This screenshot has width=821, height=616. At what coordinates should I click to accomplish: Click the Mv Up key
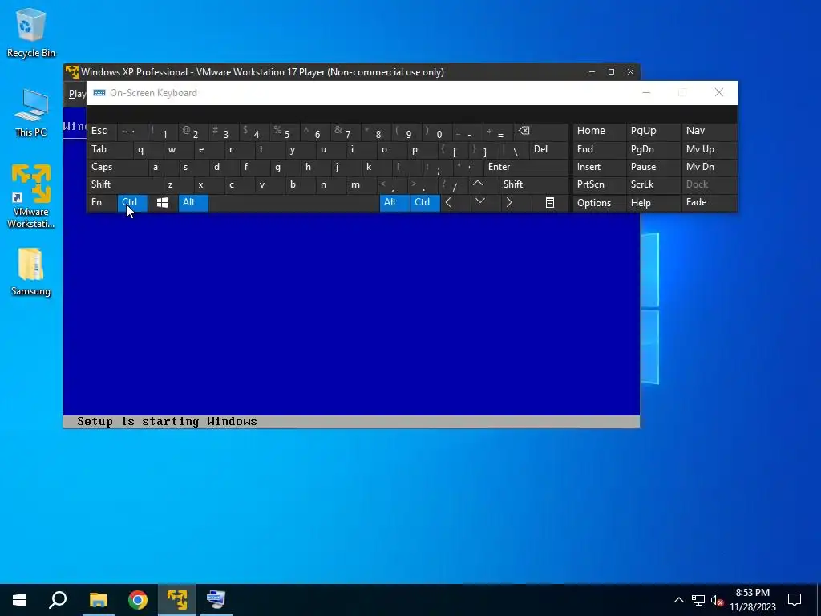tap(709, 149)
